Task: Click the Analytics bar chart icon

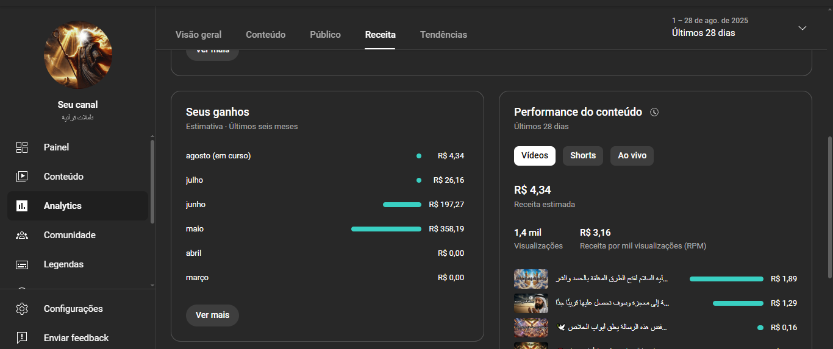Action: click(x=22, y=206)
